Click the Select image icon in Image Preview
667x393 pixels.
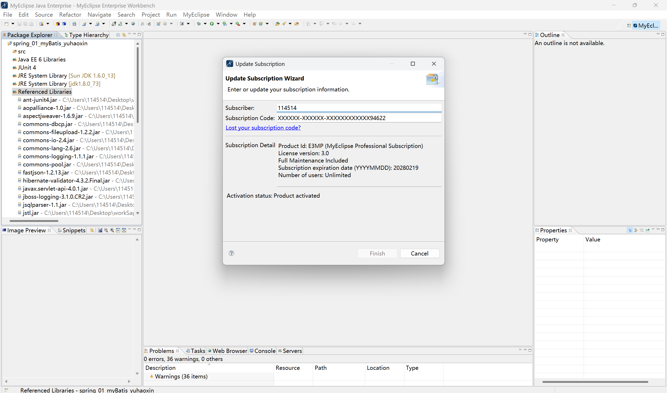[100, 230]
